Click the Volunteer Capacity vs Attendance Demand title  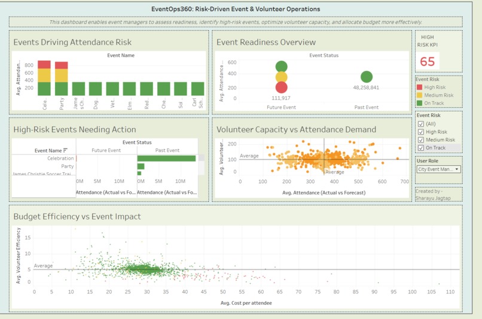pyautogui.click(x=297, y=129)
